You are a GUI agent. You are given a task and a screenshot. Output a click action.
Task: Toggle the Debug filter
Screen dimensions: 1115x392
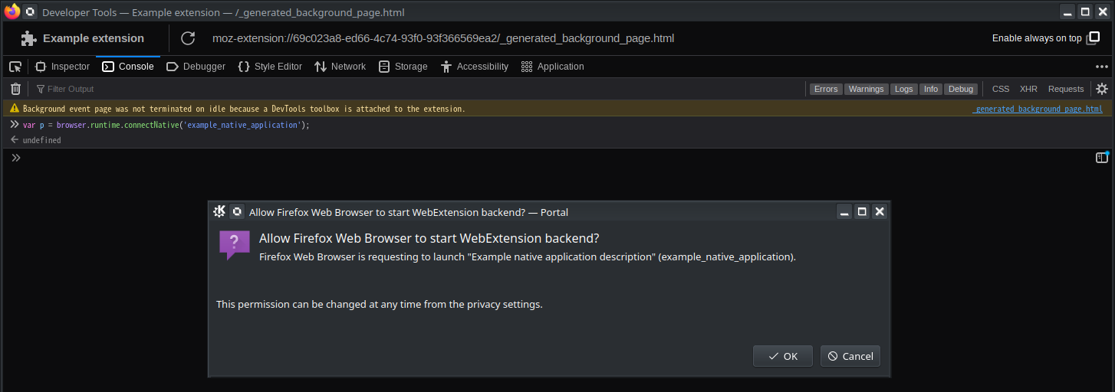point(960,89)
